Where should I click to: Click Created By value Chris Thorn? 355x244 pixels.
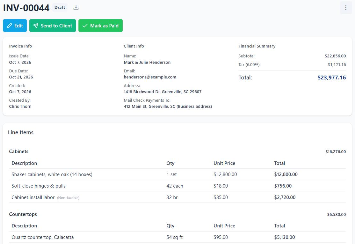click(x=20, y=107)
